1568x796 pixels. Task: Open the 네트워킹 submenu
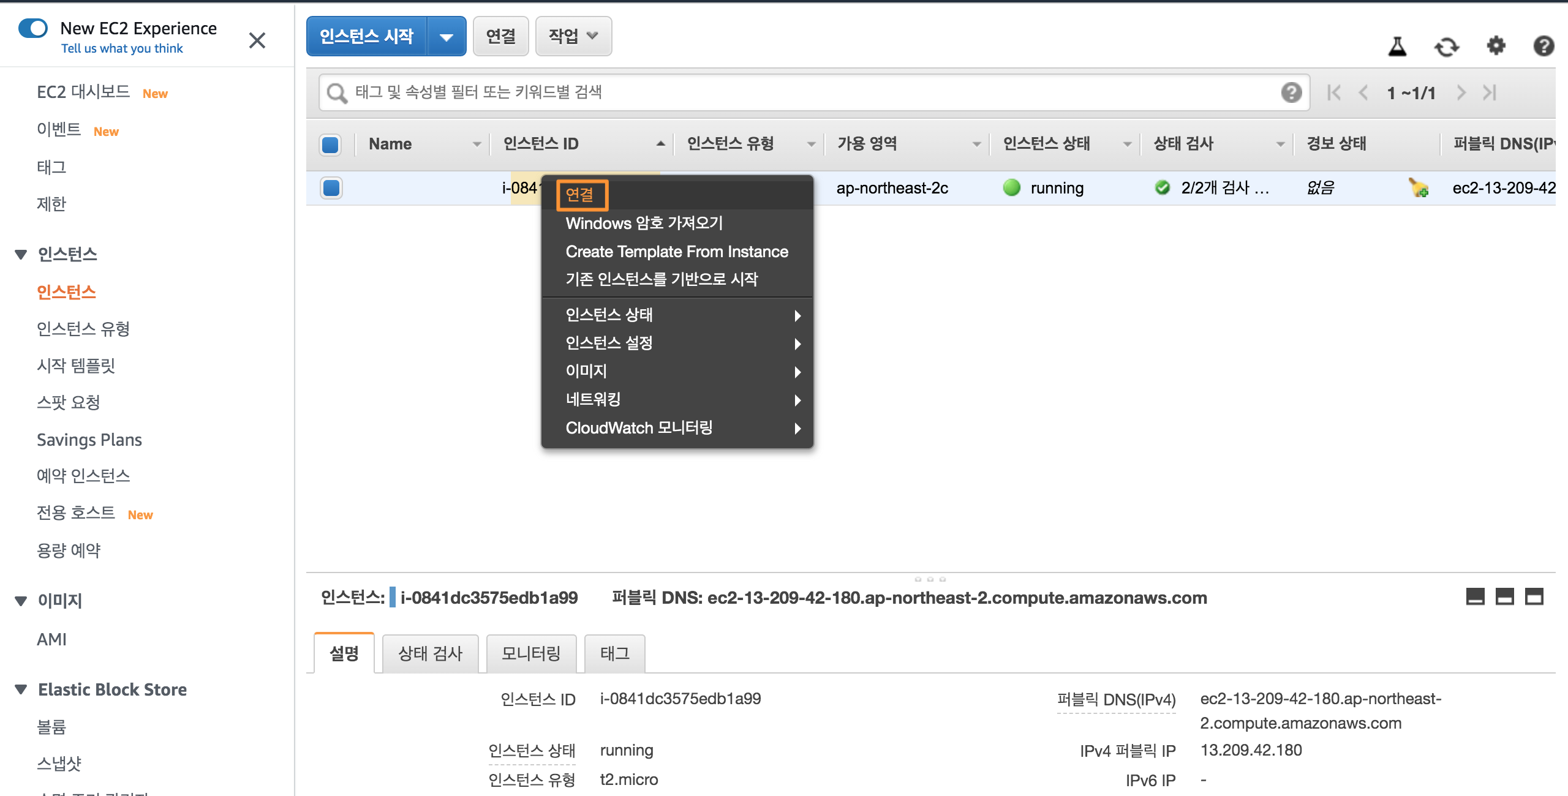677,400
